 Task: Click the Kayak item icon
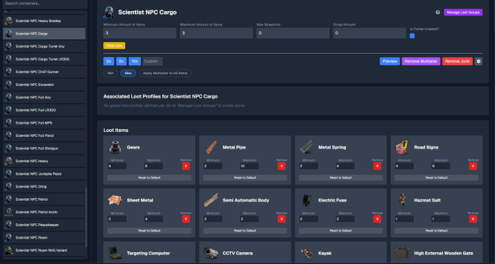point(307,253)
